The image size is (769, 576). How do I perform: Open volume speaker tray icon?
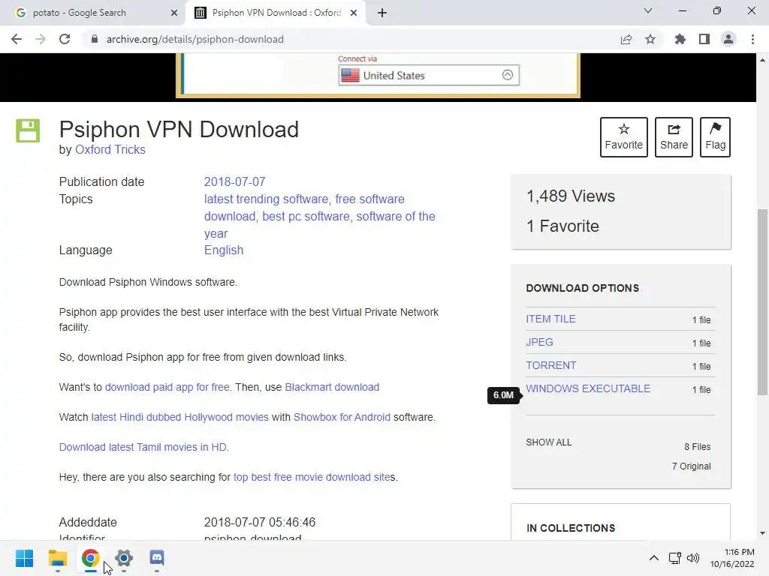coord(692,558)
